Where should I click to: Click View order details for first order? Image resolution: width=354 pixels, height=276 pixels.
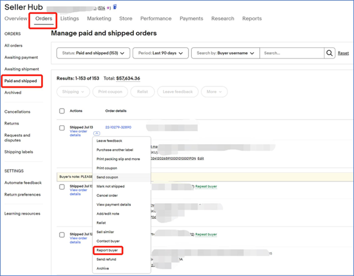point(78,133)
